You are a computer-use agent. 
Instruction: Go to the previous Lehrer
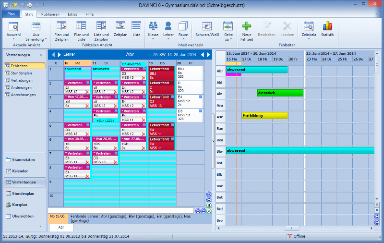(53, 55)
